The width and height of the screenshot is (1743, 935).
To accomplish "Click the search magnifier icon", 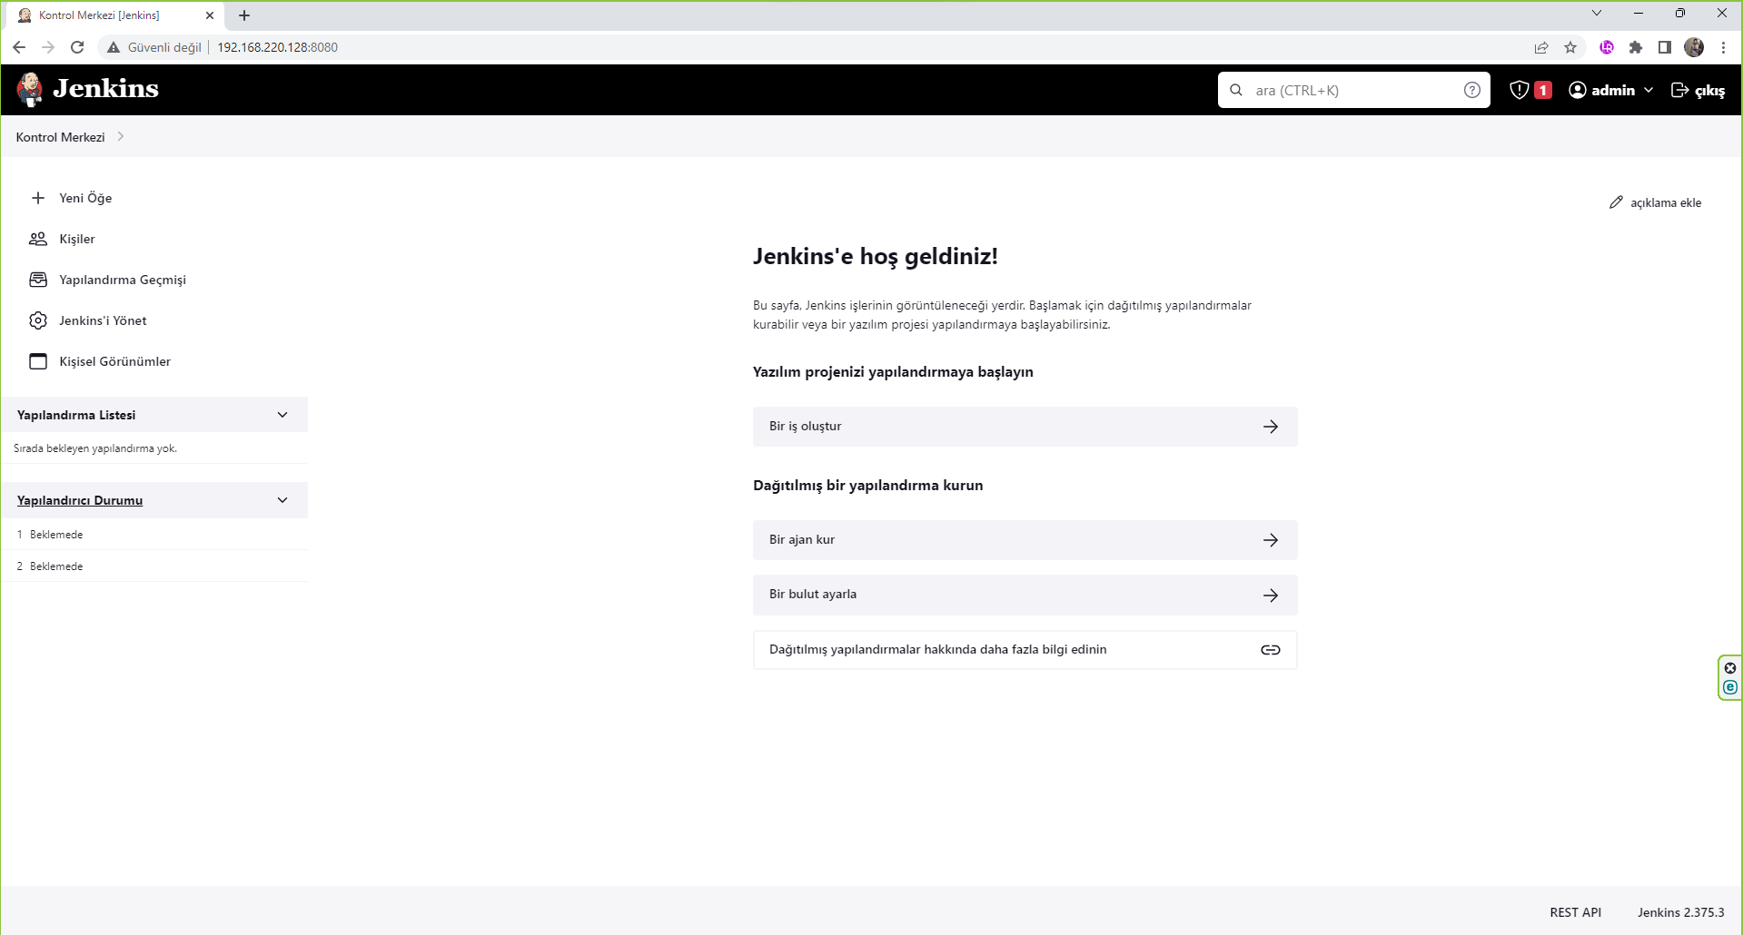I will (x=1236, y=90).
